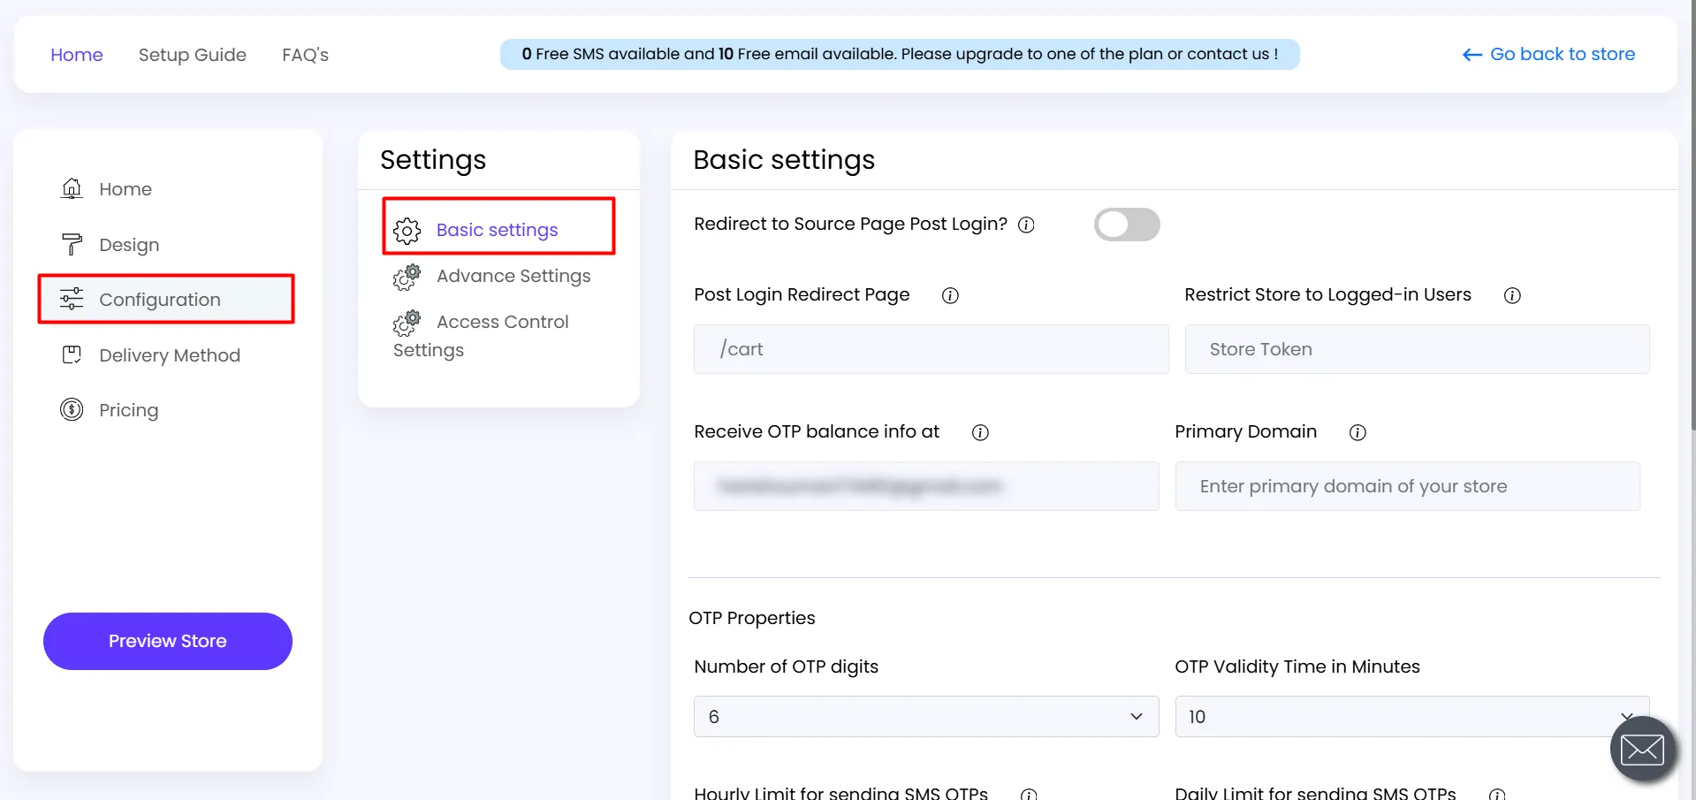Open the FAQ's tab
This screenshot has width=1696, height=800.
click(x=305, y=55)
